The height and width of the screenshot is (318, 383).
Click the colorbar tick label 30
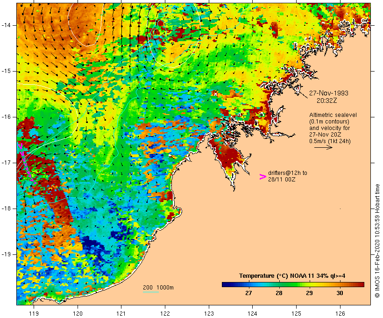point(340,293)
